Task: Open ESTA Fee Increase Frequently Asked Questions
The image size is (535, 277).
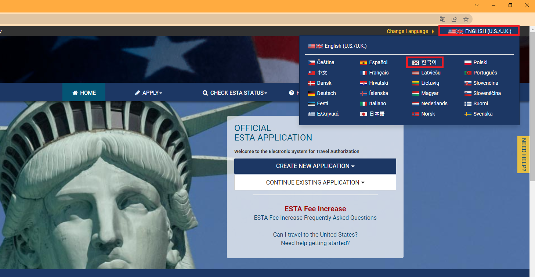Action: 315,218
